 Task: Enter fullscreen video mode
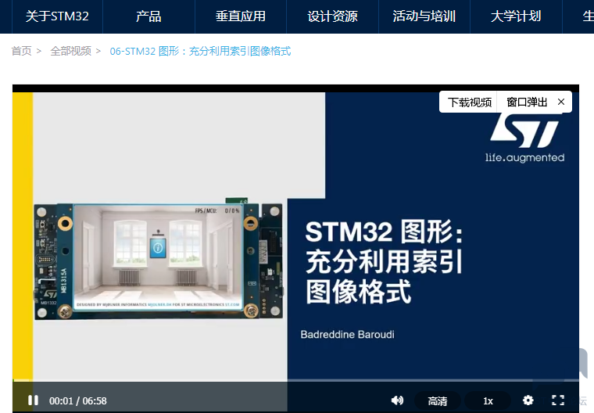coord(557,400)
